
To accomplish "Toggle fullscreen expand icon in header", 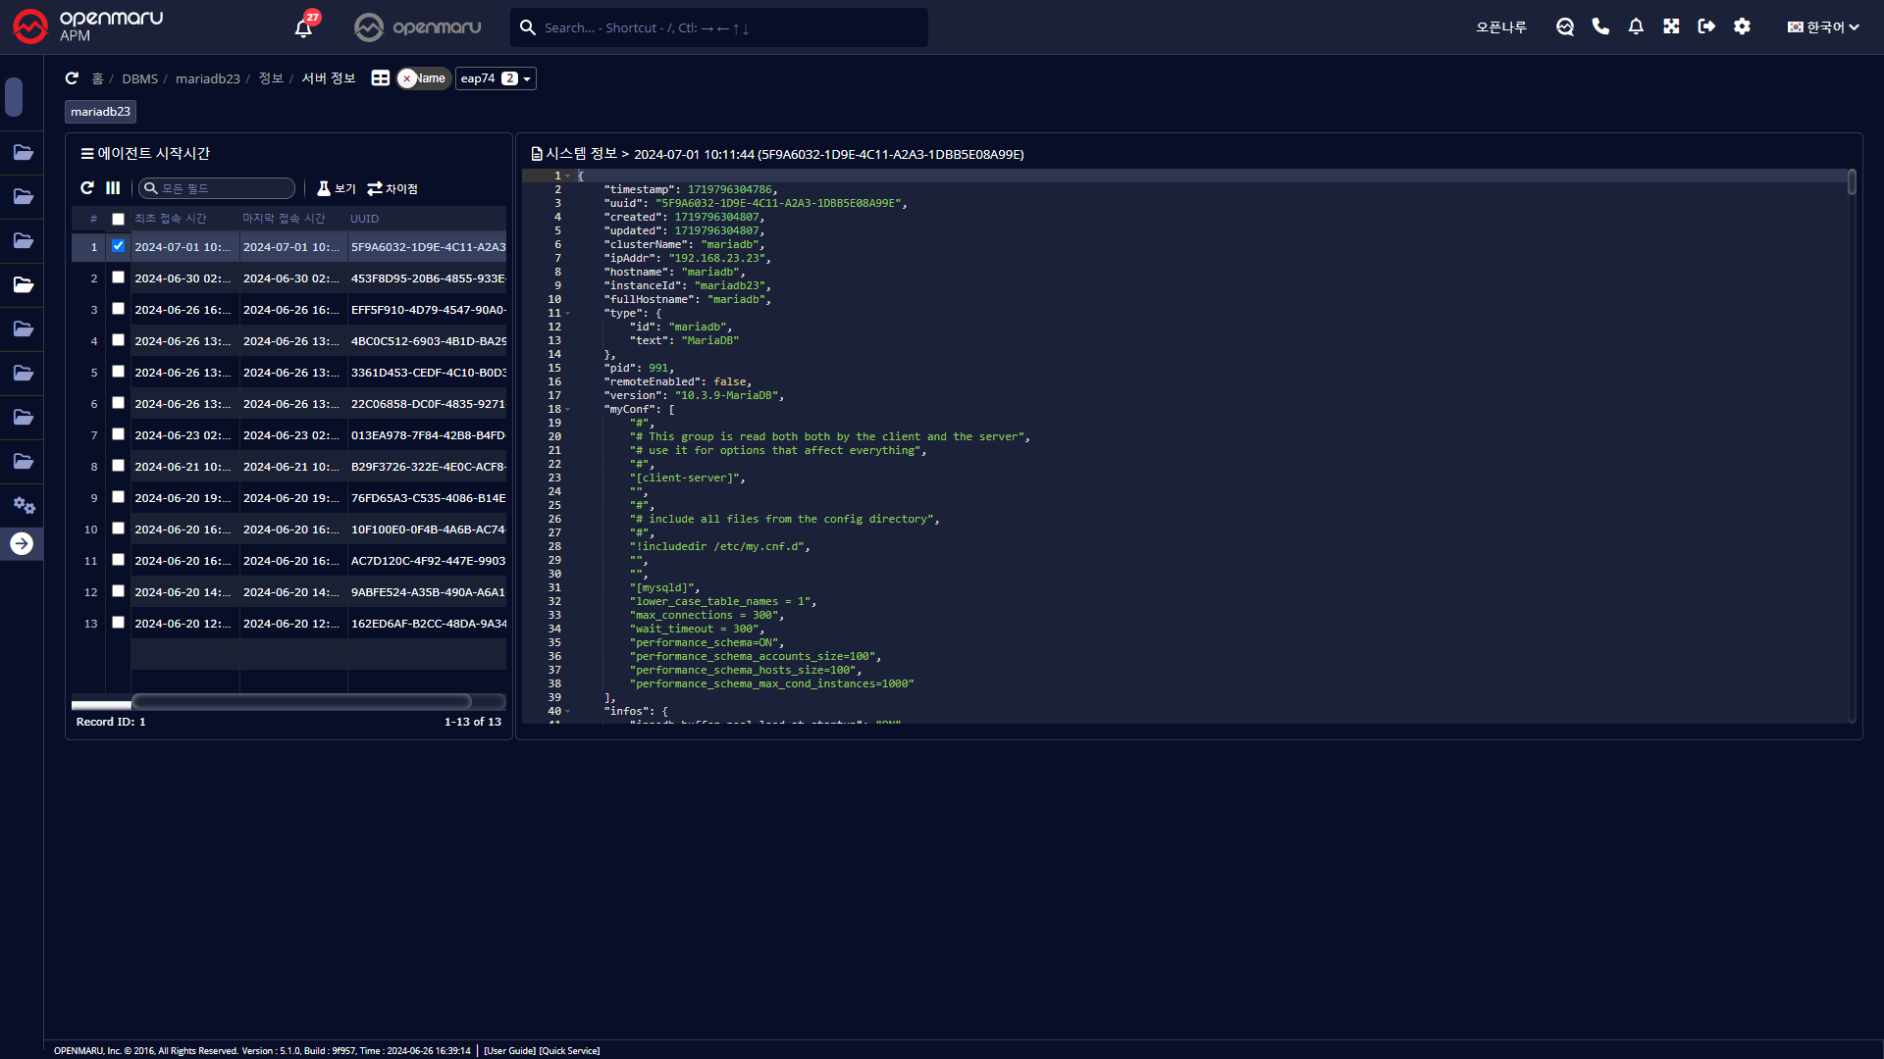I will pos(1671,26).
